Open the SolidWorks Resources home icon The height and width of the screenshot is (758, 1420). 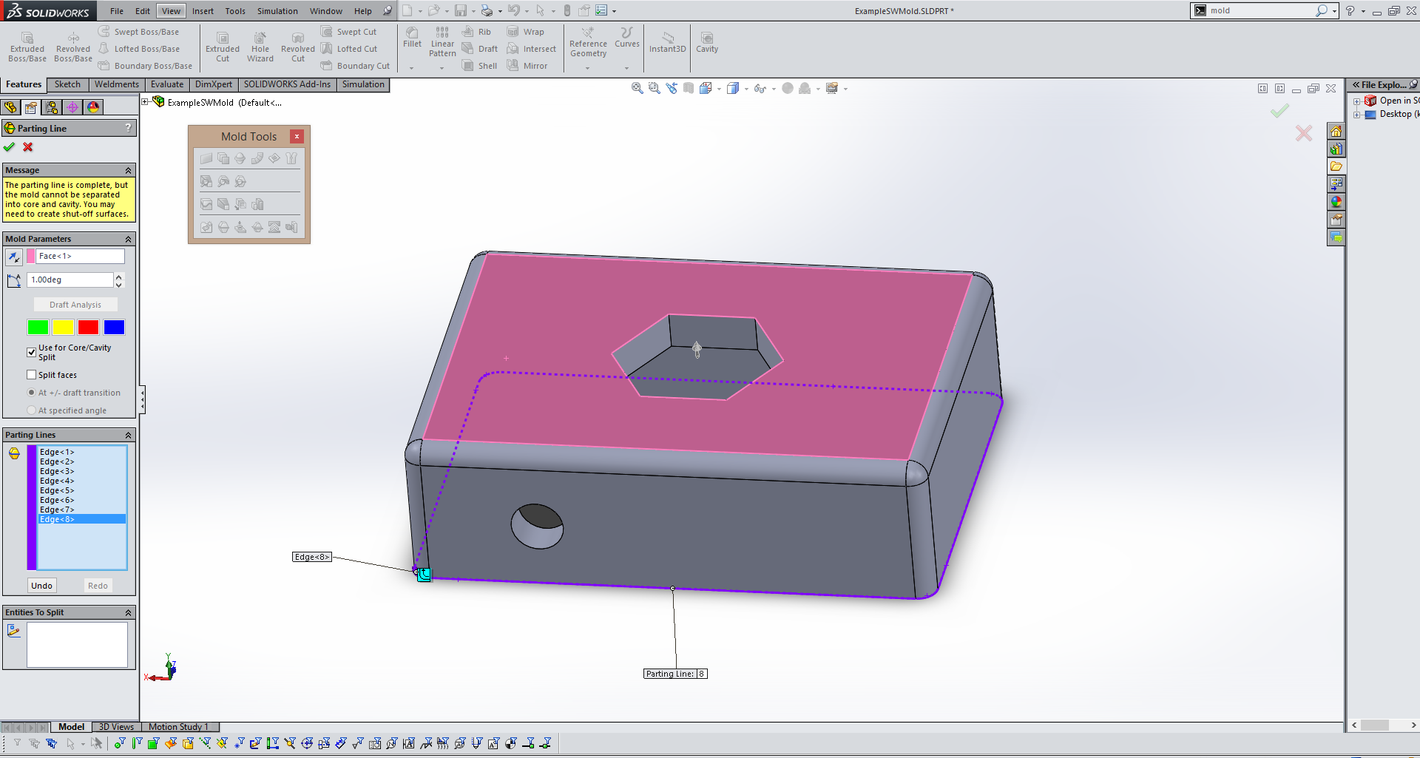click(x=1336, y=132)
